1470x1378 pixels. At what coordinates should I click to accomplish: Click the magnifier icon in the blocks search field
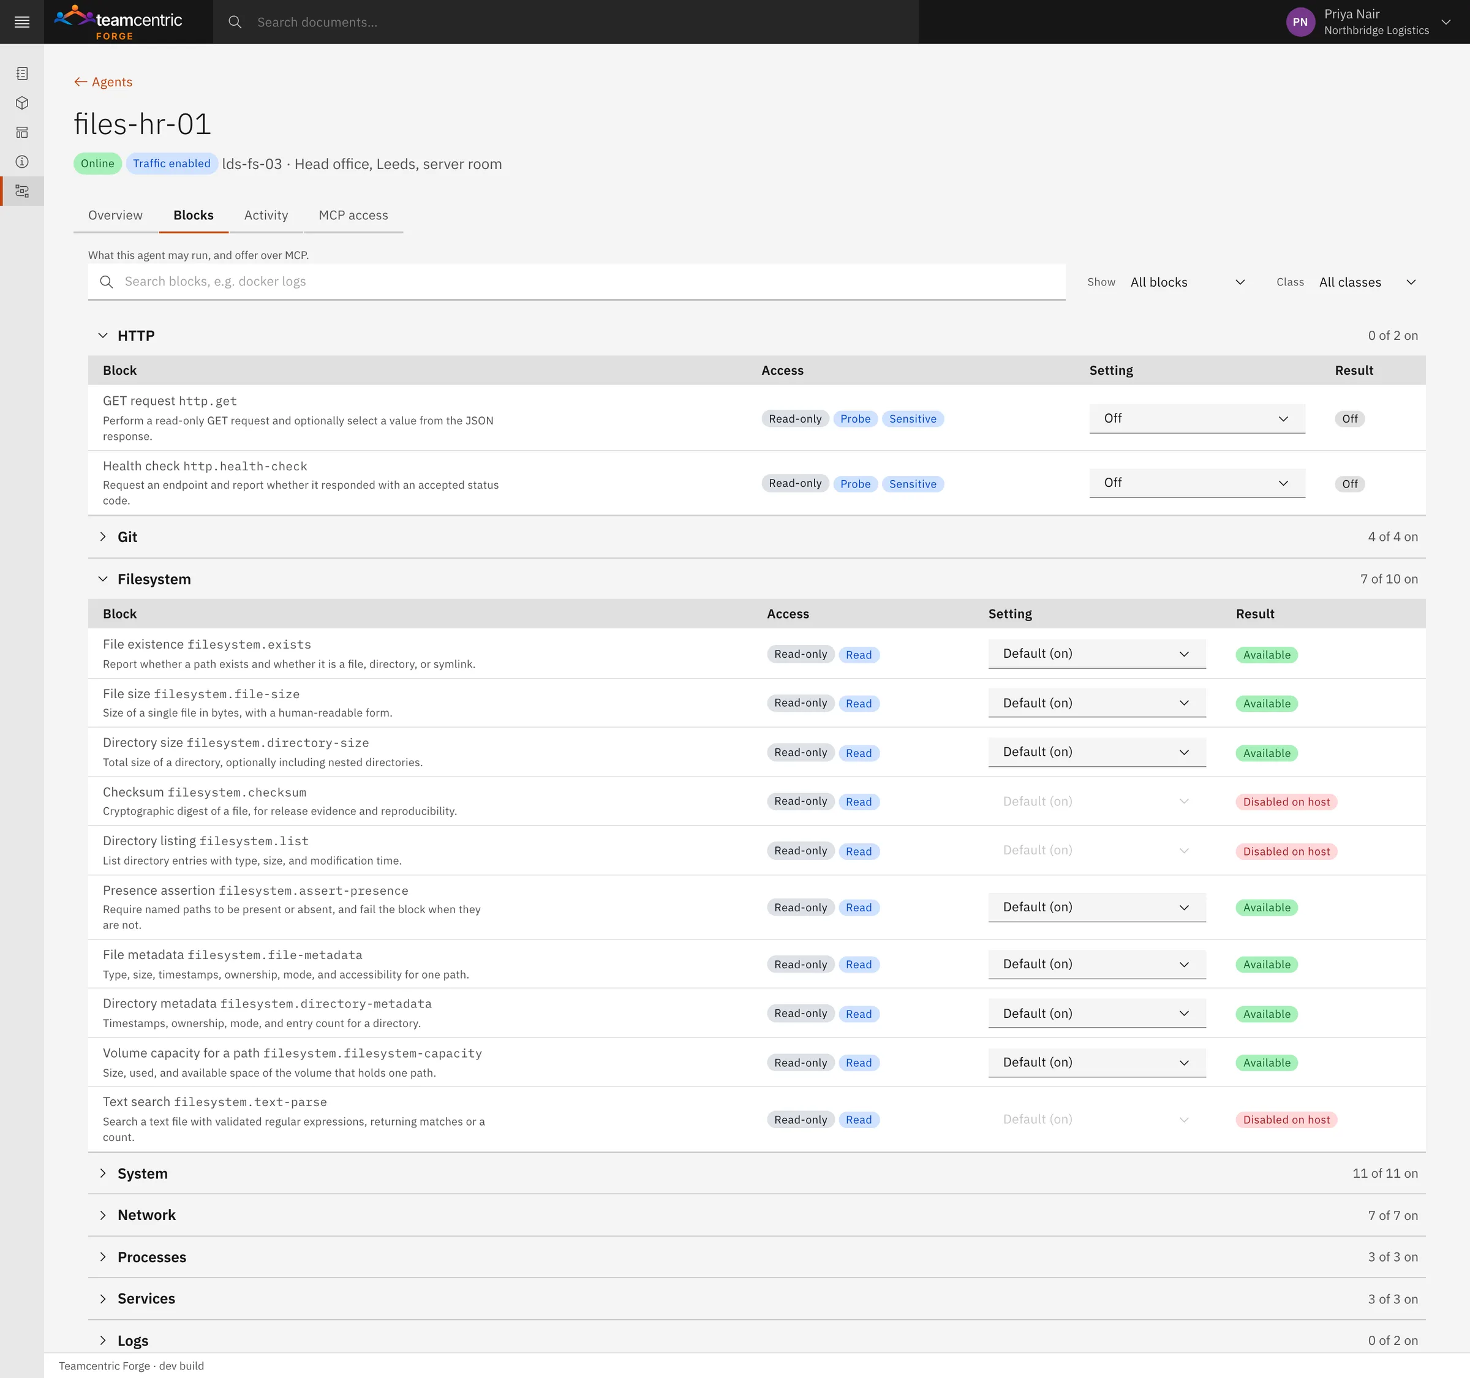click(107, 282)
